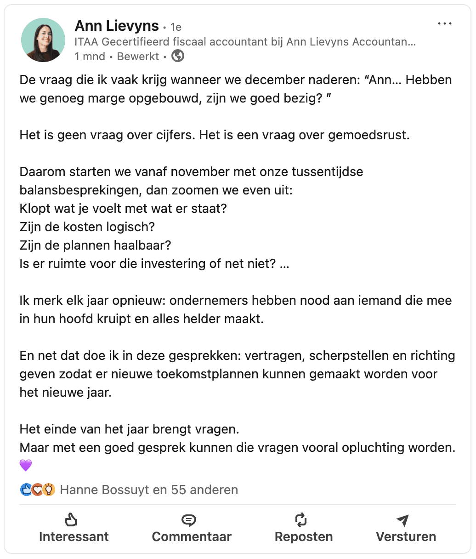476x559 pixels.
Task: Click the Reposten arrows icon
Action: (301, 520)
